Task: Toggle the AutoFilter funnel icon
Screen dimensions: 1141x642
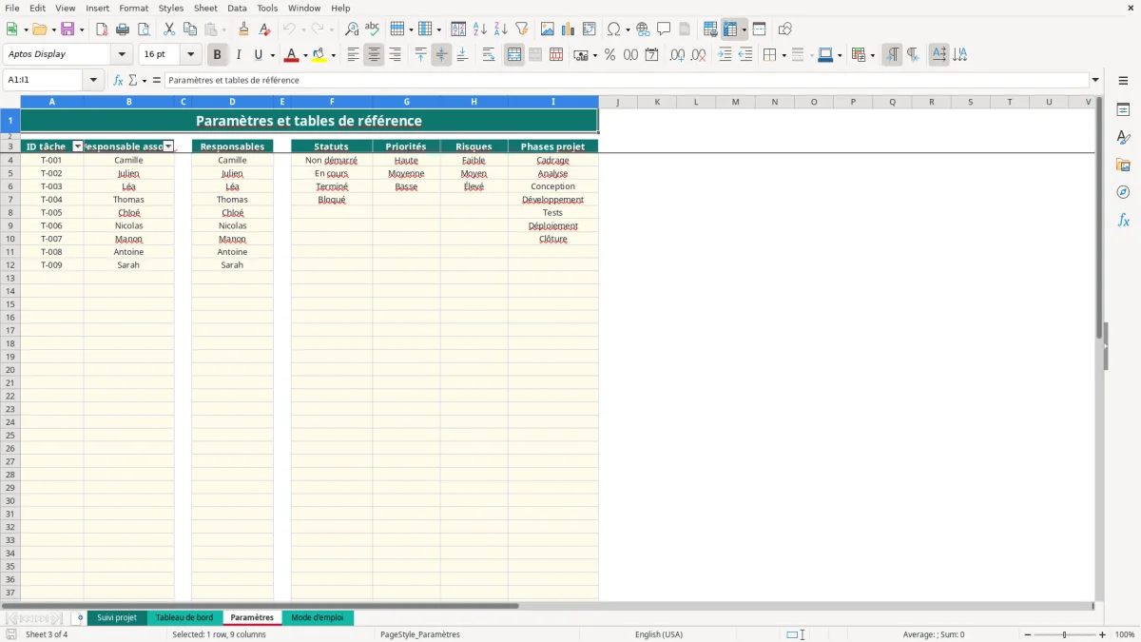Action: pos(522,29)
